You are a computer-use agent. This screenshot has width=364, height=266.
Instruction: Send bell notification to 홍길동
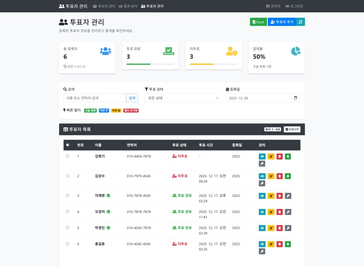click(x=288, y=244)
